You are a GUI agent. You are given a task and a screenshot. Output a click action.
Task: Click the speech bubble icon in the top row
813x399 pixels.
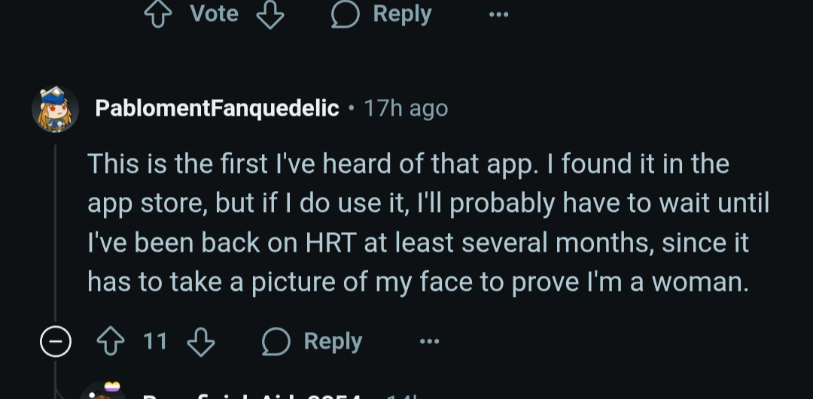346,14
